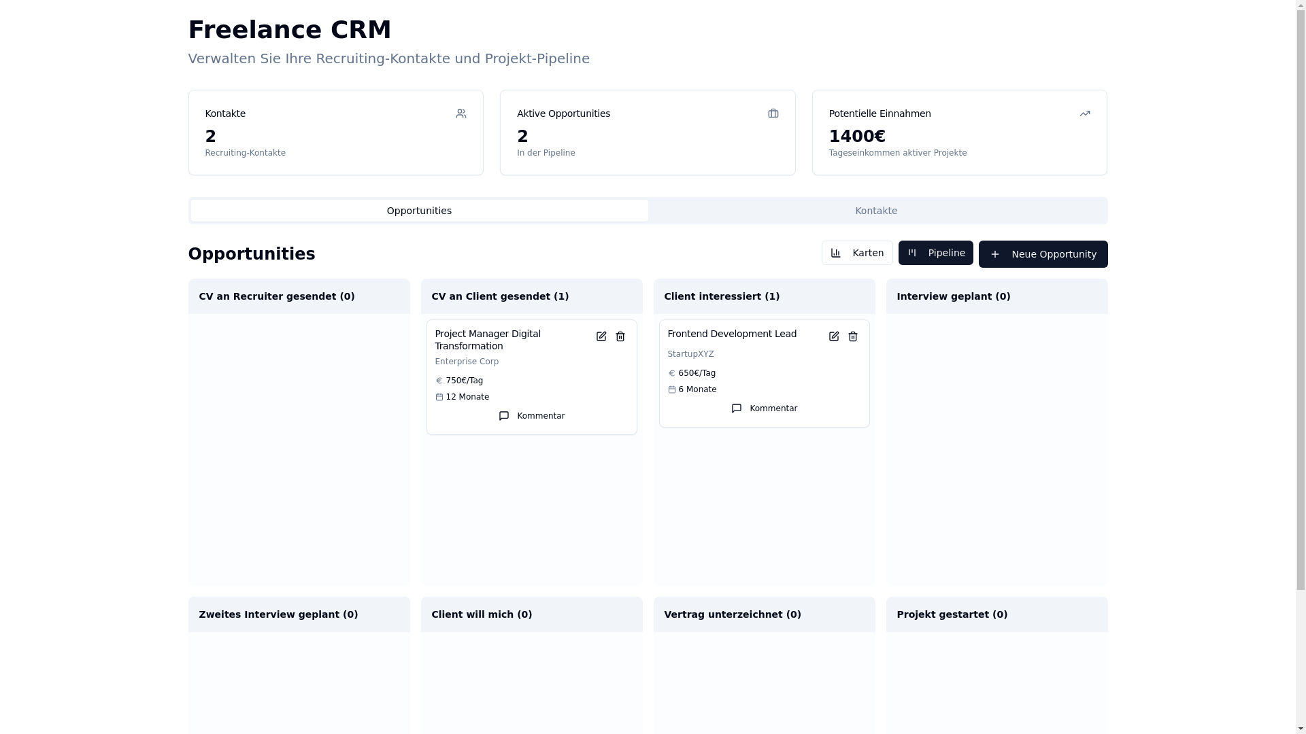Viewport: 1306px width, 734px height.
Task: Click the Freelance CRM heading
Action: tap(290, 30)
